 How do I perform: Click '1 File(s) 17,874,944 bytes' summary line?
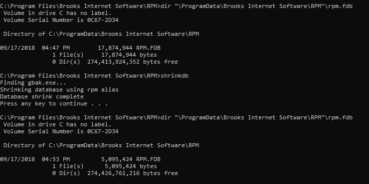point(105,55)
